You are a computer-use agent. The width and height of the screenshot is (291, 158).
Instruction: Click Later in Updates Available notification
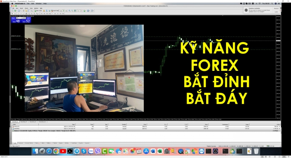pos(276,12)
